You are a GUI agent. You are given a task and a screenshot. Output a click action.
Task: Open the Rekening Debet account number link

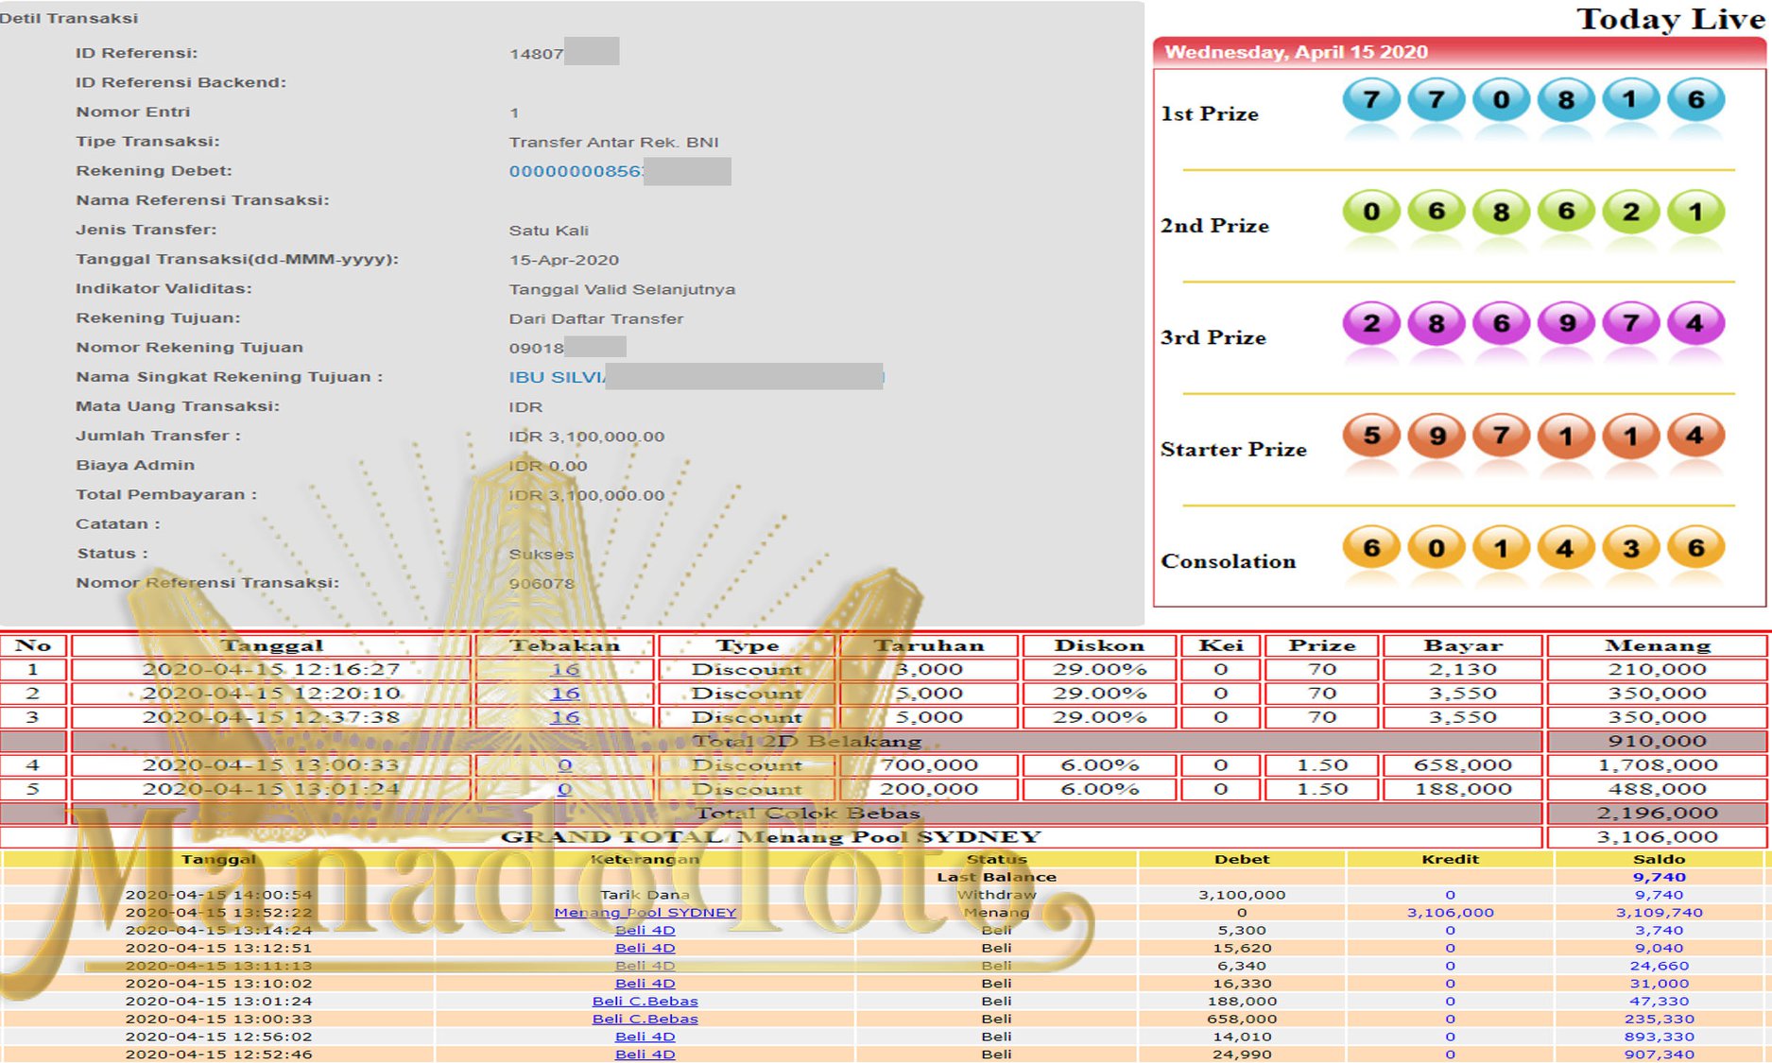point(577,171)
